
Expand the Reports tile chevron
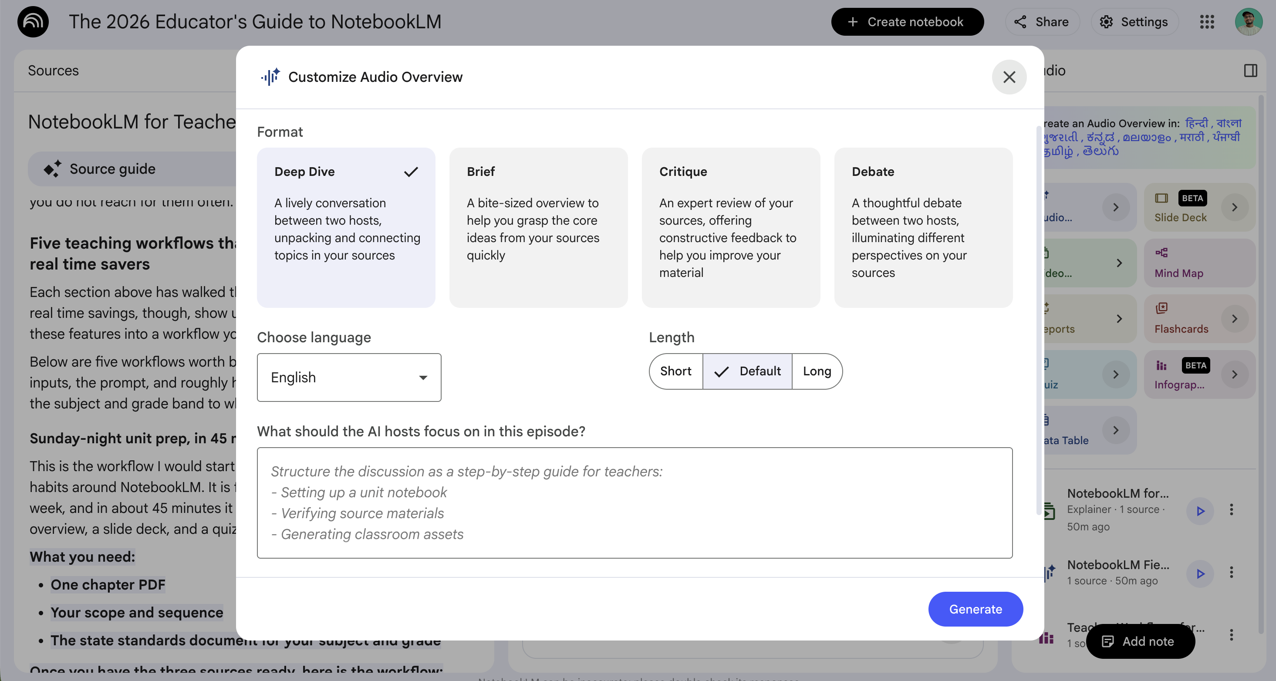[1119, 319]
